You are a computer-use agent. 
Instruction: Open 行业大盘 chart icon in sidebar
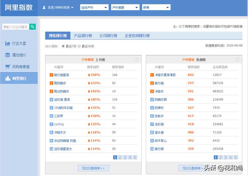(x=7, y=43)
